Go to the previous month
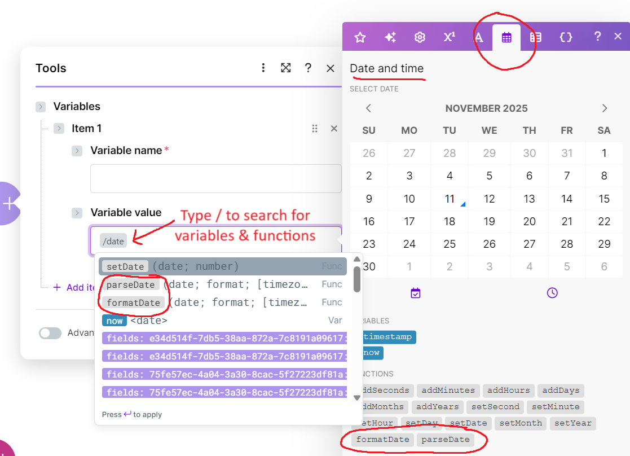 pyautogui.click(x=368, y=108)
